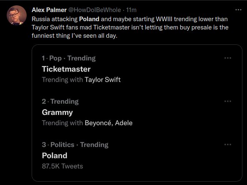Click the tweet body text
Image resolution: width=247 pixels, height=185 pixels.
(x=130, y=27)
